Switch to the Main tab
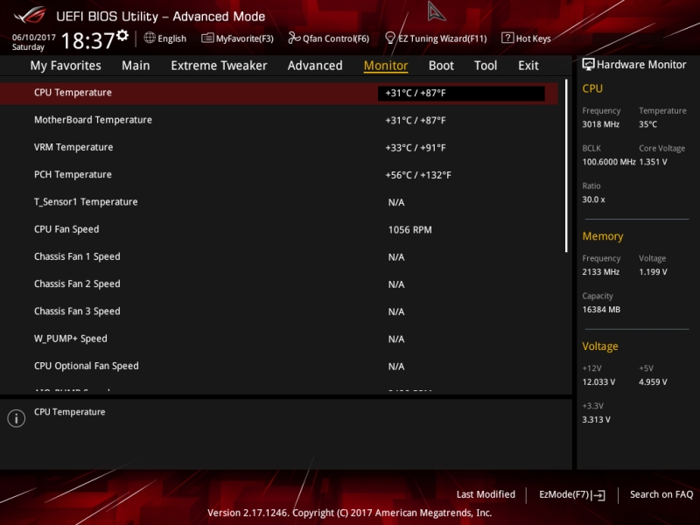The height and width of the screenshot is (525, 700). [x=136, y=66]
